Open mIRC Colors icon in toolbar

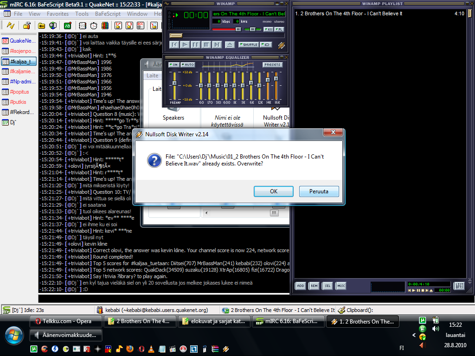105,25
